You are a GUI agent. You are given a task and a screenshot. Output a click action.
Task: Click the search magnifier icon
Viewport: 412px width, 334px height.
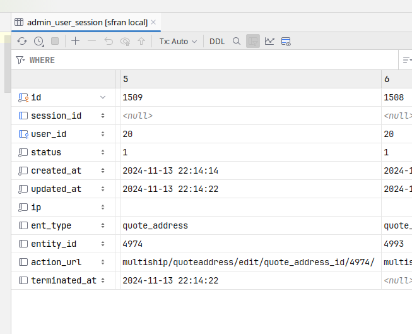point(237,41)
